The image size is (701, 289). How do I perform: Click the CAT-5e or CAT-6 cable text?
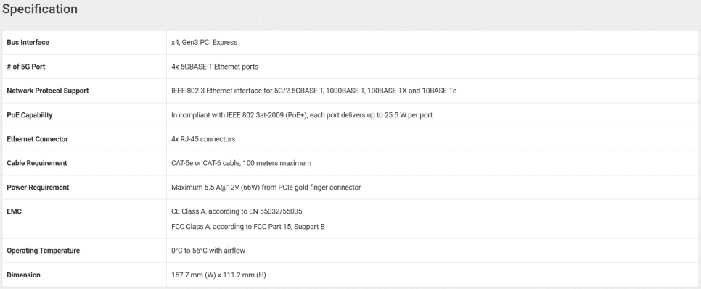click(x=241, y=163)
